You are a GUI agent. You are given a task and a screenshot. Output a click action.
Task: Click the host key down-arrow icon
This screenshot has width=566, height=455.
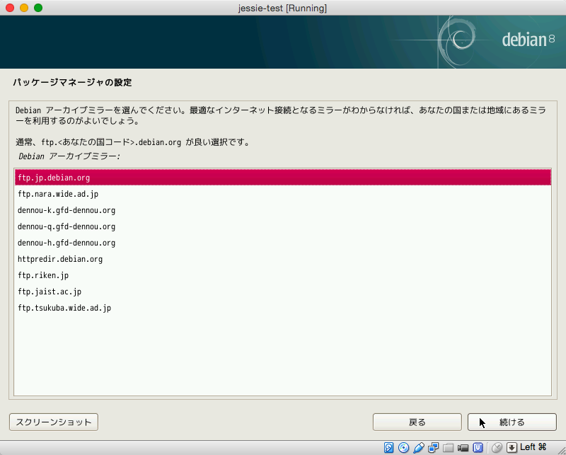tap(512, 447)
